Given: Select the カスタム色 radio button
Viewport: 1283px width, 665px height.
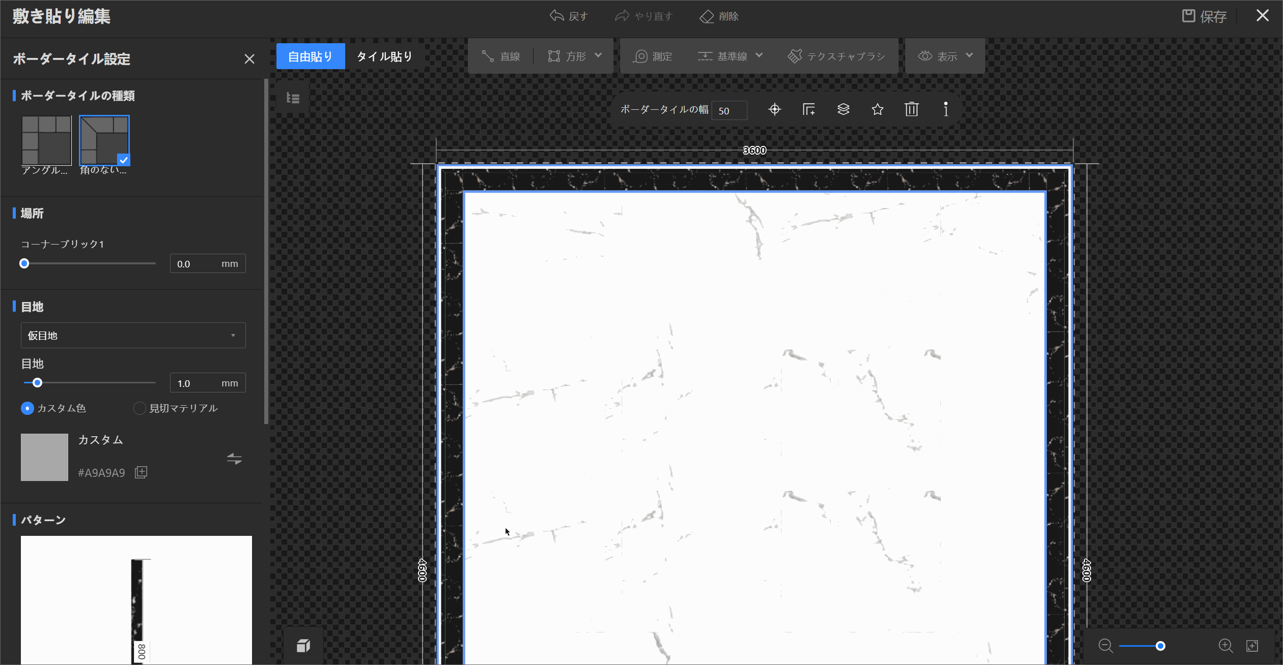Looking at the screenshot, I should 27,408.
